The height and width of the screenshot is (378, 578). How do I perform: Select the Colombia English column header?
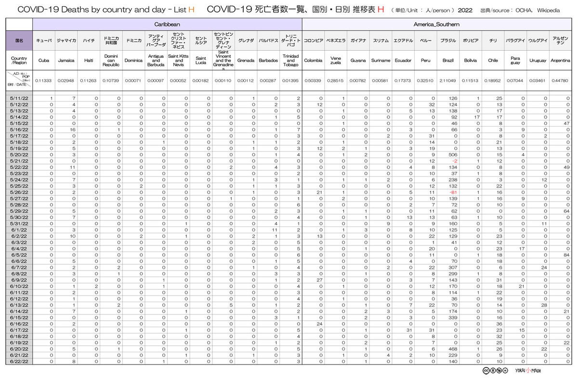313,61
